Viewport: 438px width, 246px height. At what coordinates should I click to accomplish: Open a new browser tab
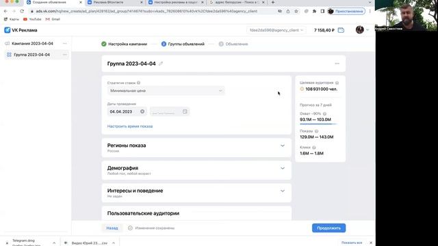pyautogui.click(x=273, y=2)
